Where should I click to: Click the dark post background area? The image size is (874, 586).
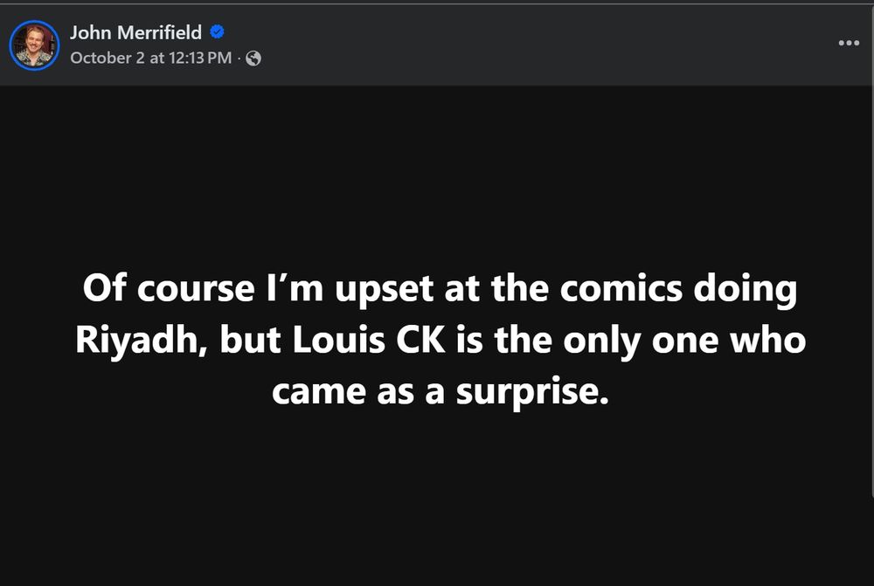[437, 507]
